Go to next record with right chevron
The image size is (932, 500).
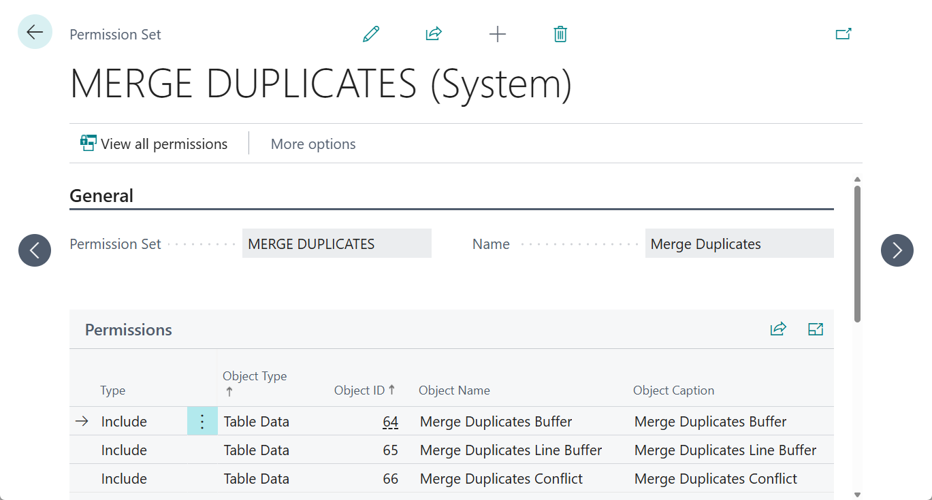coord(897,250)
